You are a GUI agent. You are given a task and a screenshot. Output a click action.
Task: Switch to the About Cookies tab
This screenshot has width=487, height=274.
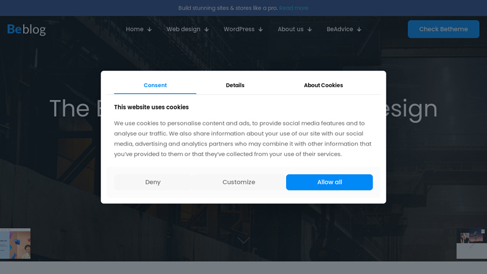click(x=323, y=85)
